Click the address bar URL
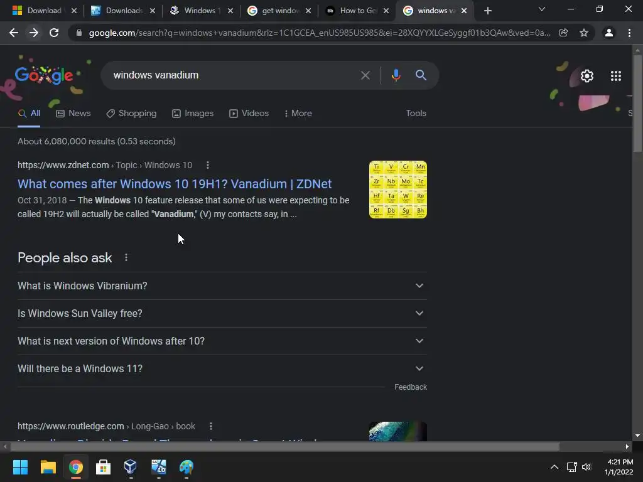Image resolution: width=643 pixels, height=482 pixels. pyautogui.click(x=320, y=33)
